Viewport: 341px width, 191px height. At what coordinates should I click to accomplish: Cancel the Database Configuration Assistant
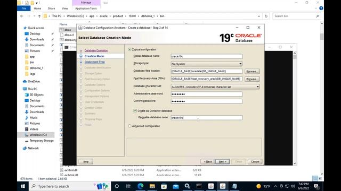tap(255, 161)
